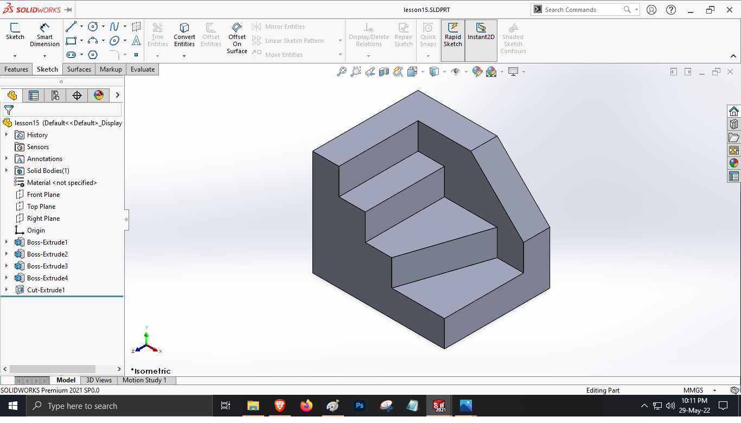The width and height of the screenshot is (741, 423).
Task: Expand the manager panel tabs chevron
Action: point(118,95)
